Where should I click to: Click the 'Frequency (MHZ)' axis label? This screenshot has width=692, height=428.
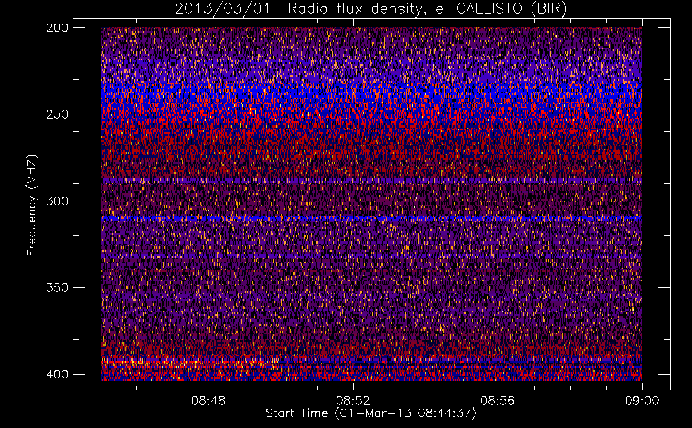pos(32,205)
